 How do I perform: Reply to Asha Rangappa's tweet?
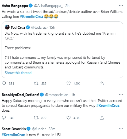(x=4, y=83)
